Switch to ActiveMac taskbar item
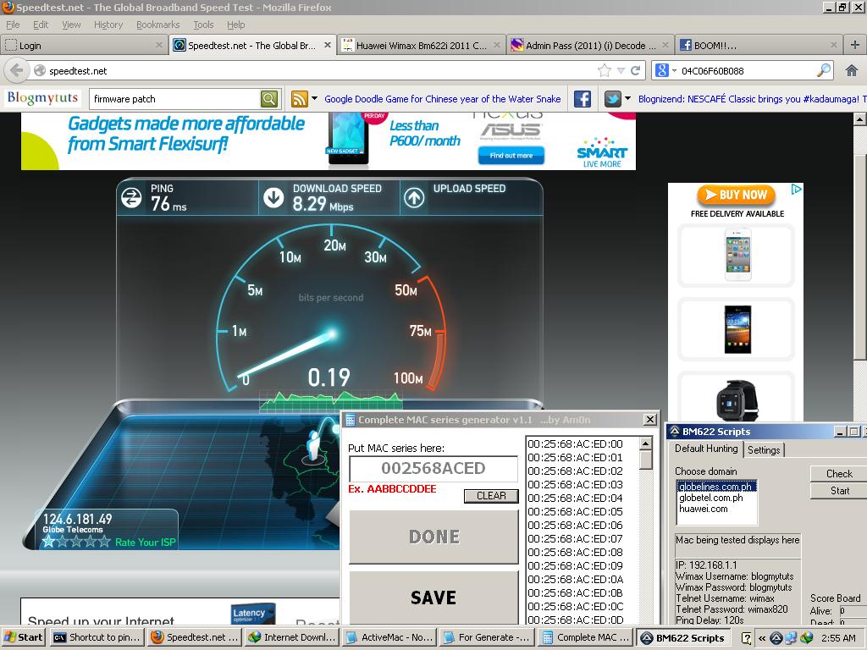This screenshot has height=650, width=867. coord(389,637)
